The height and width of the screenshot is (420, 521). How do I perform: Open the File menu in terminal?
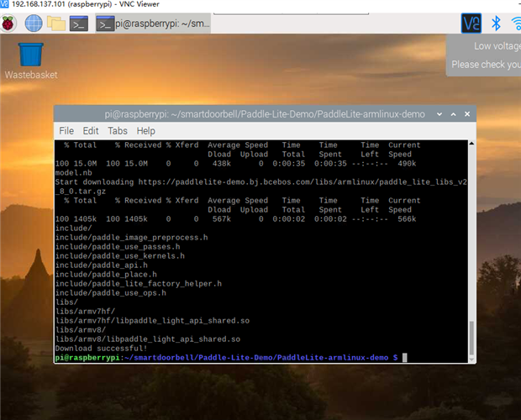coord(66,131)
